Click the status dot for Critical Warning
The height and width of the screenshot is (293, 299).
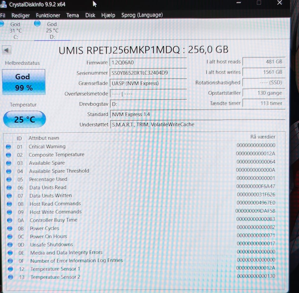click(x=8, y=147)
